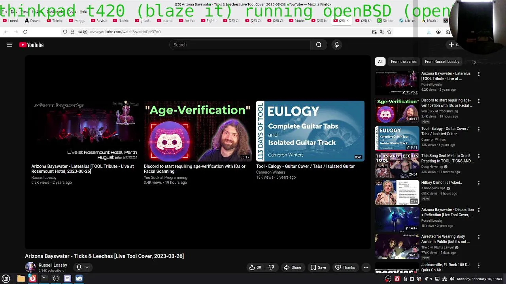Open screenshot camera app in taskbar
The width and height of the screenshot is (506, 284).
[x=79, y=278]
